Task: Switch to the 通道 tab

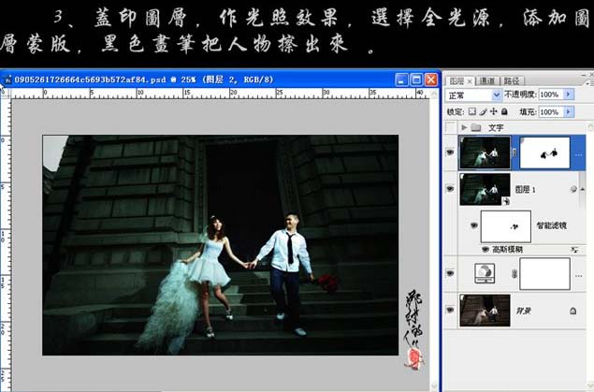Action: point(486,80)
